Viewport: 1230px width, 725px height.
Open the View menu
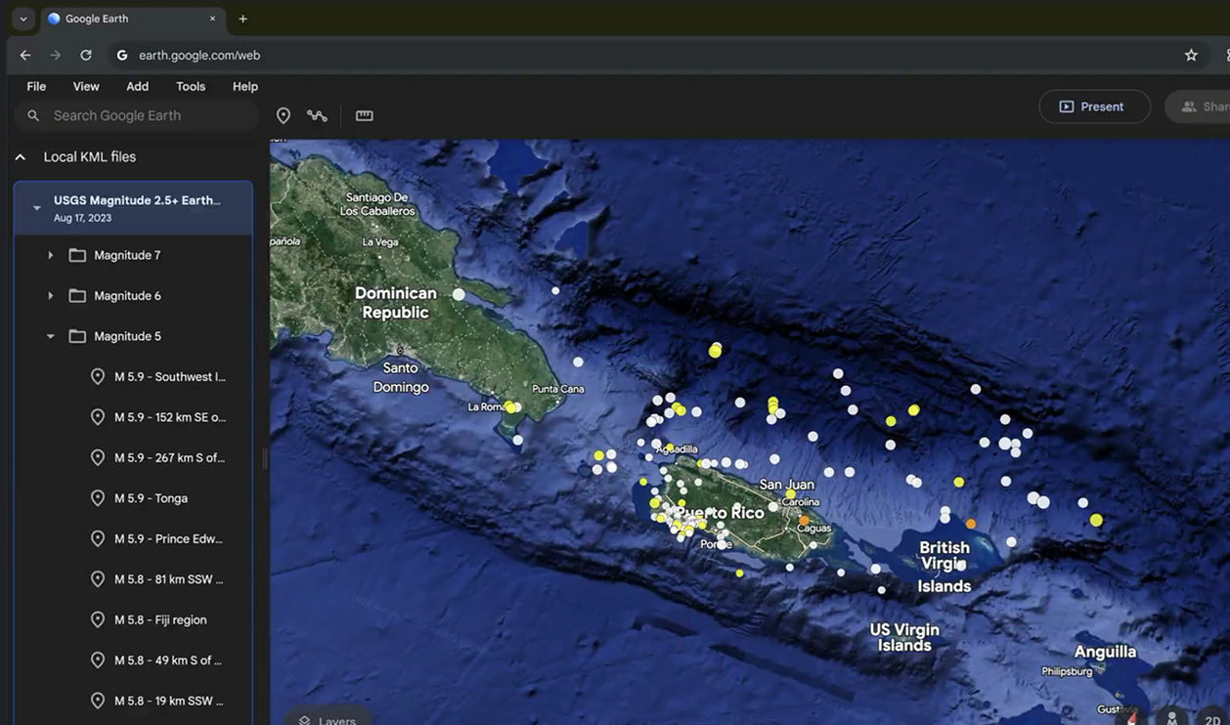click(x=86, y=86)
